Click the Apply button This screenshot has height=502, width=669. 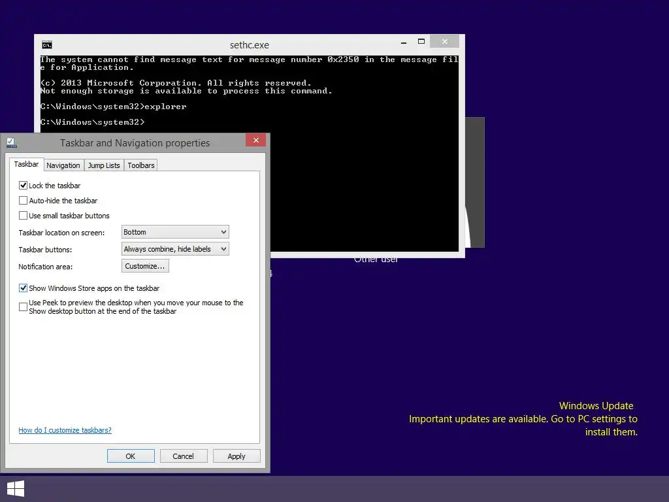237,456
